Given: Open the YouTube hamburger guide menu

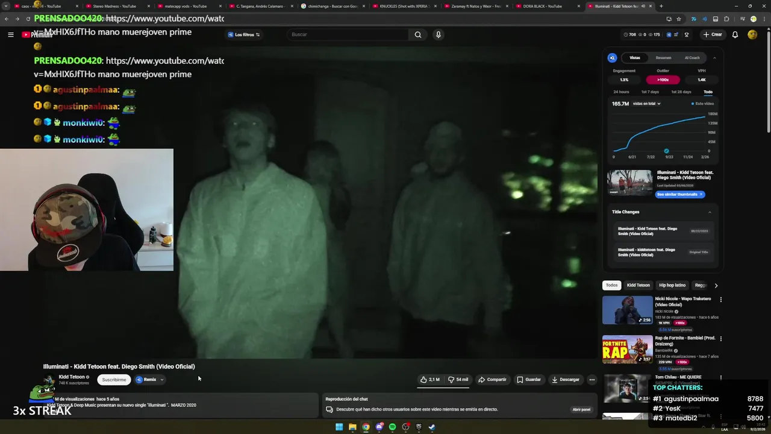Looking at the screenshot, I should pos(10,34).
